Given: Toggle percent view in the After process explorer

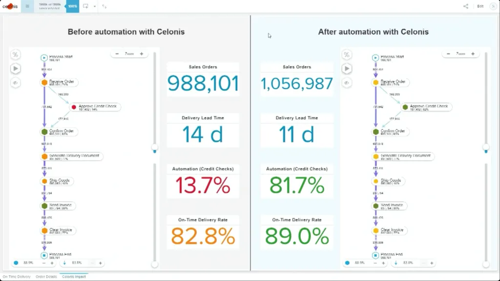Looking at the screenshot, I should [347, 55].
